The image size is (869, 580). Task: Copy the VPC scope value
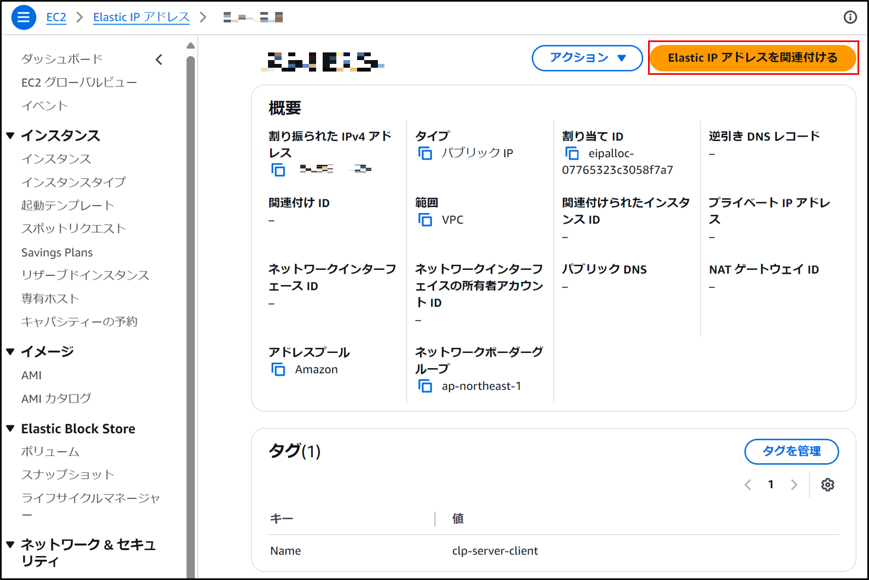pos(425,220)
